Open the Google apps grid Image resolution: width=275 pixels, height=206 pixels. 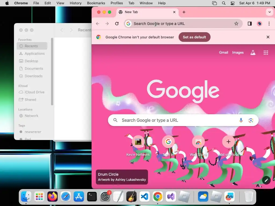(266, 53)
